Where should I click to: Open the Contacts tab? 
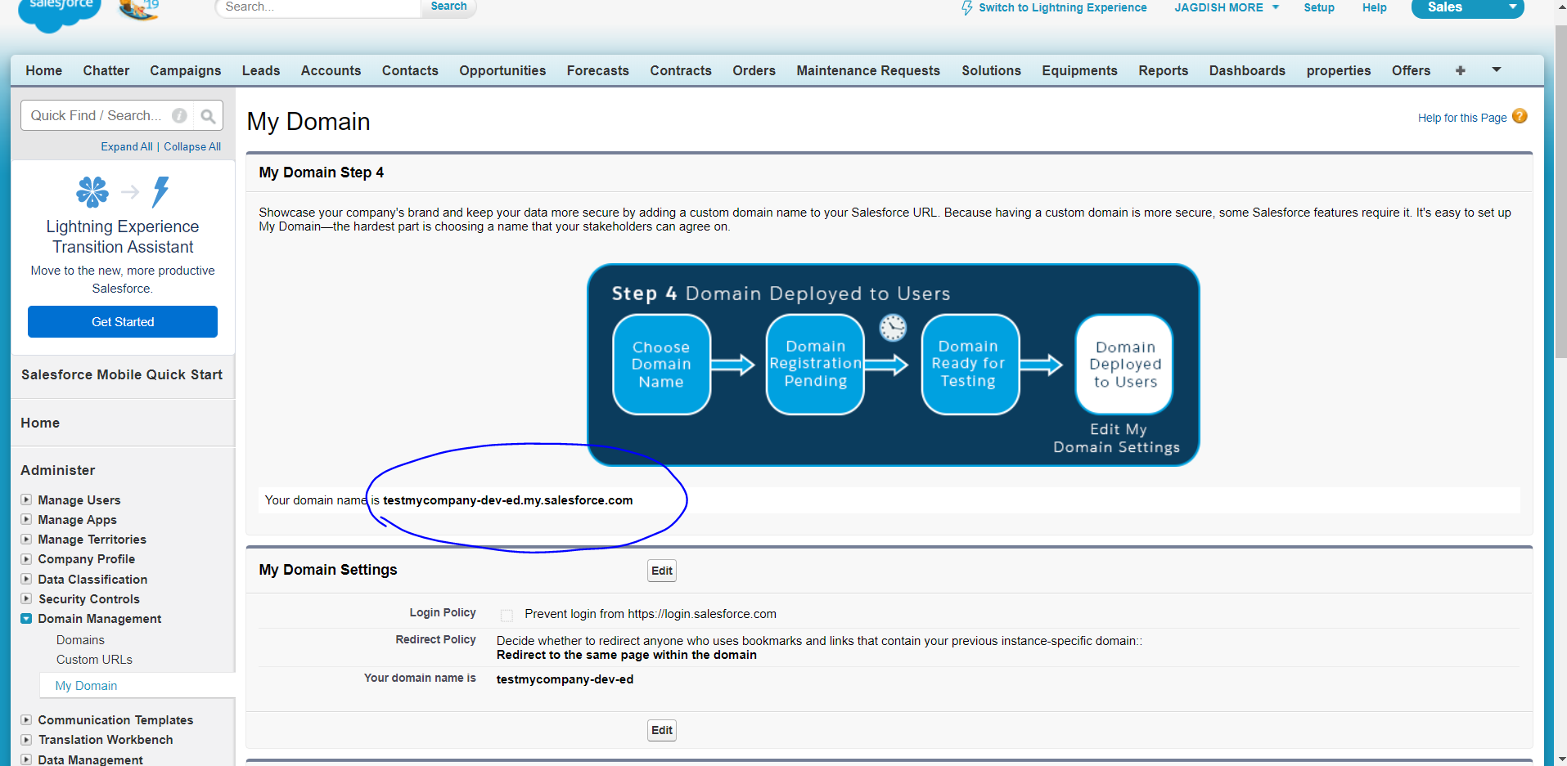point(410,70)
